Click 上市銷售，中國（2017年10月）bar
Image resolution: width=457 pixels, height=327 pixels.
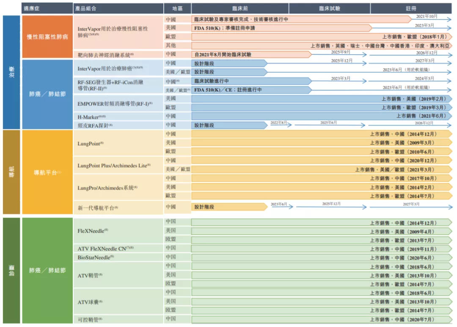tap(322, 178)
